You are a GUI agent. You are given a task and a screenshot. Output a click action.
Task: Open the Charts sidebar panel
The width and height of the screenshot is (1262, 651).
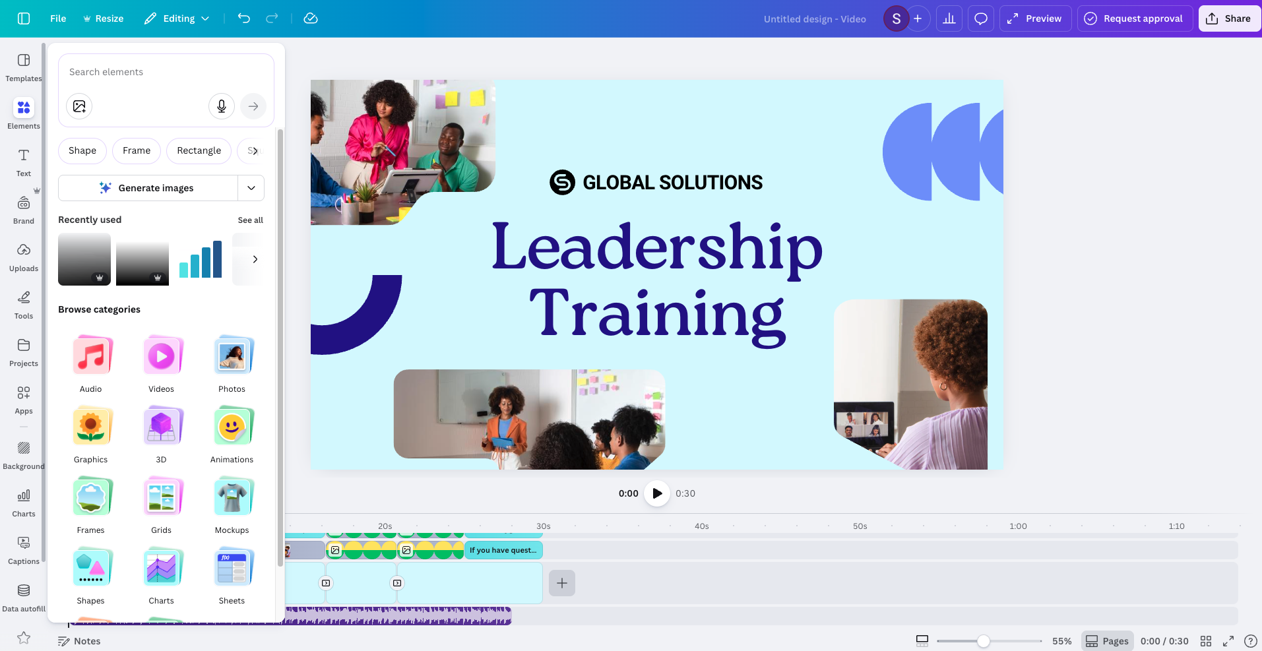coord(24,503)
